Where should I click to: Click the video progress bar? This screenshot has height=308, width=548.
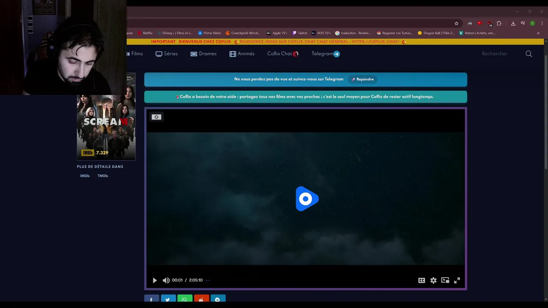[310, 280]
